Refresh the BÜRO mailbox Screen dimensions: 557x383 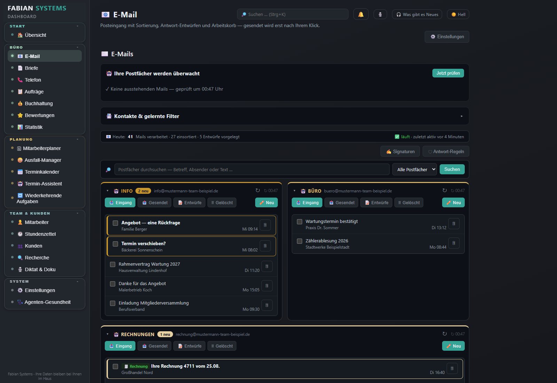tap(445, 190)
